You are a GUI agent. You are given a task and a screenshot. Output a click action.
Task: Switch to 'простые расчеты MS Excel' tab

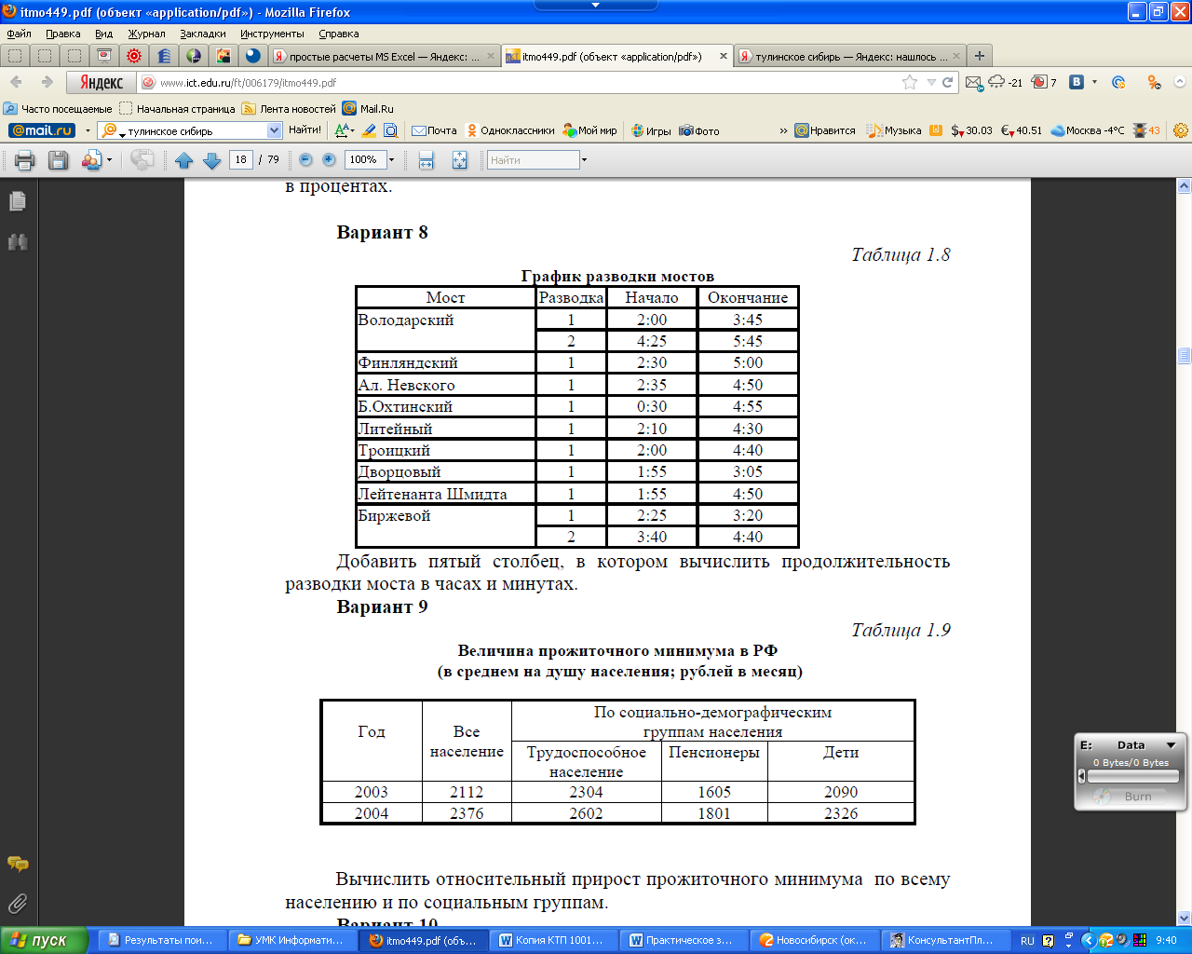tap(383, 56)
